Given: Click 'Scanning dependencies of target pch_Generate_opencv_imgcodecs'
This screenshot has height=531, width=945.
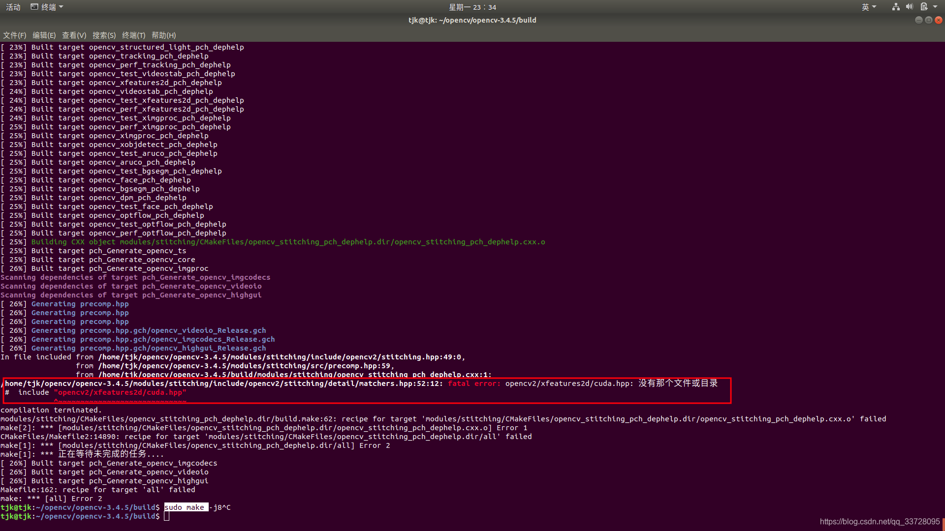Looking at the screenshot, I should (135, 277).
